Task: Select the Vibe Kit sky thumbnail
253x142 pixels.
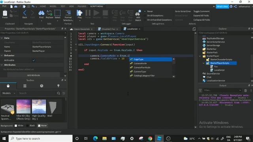Action: coord(23,106)
